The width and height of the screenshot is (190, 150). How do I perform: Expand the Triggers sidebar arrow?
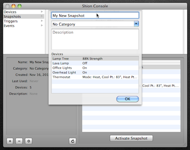(x=42, y=21)
